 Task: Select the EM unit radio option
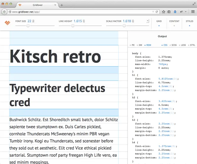click(140, 45)
